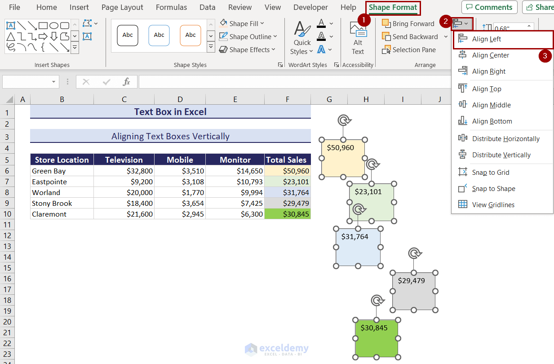
Task: Click the insert function fx icon
Action: click(x=127, y=82)
